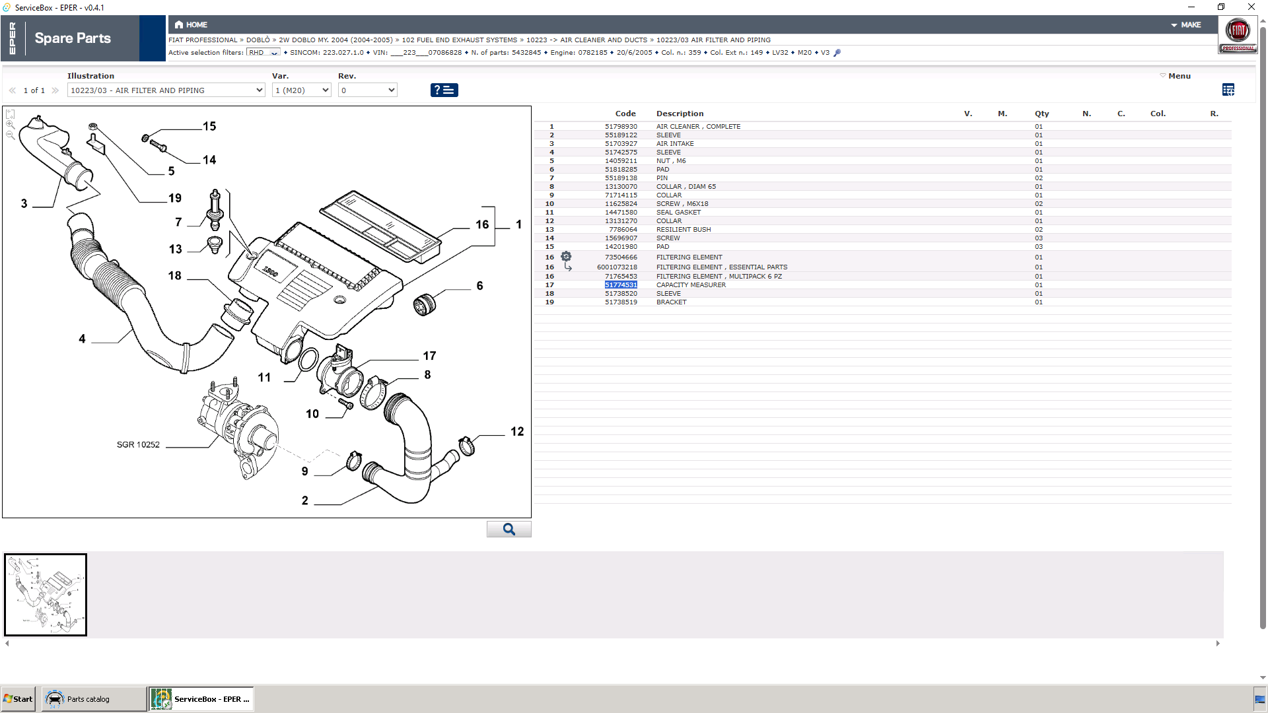Click the ServiceBox title bar app icon
This screenshot has width=1268, height=713.
pyautogui.click(x=7, y=7)
